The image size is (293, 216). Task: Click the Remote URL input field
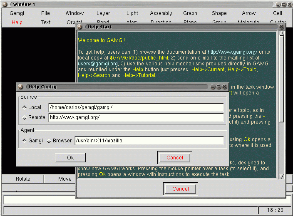coord(136,117)
